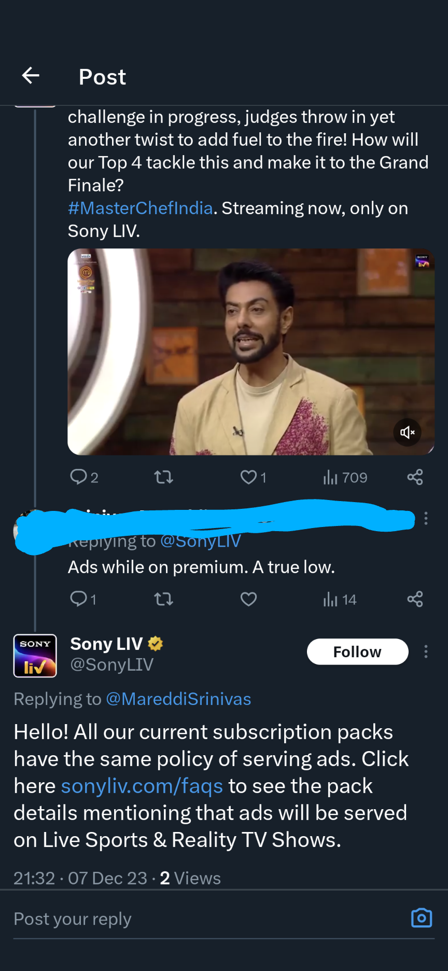Retweet the Sony LIV video post
448x971 pixels.
163,477
